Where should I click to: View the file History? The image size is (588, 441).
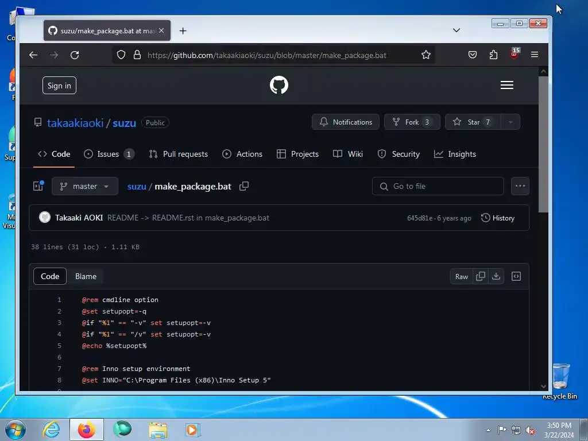point(498,218)
